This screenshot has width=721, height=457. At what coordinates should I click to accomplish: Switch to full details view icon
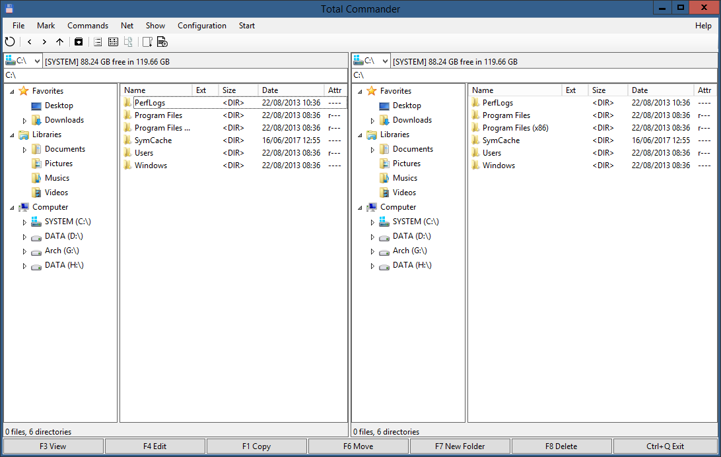coord(113,42)
